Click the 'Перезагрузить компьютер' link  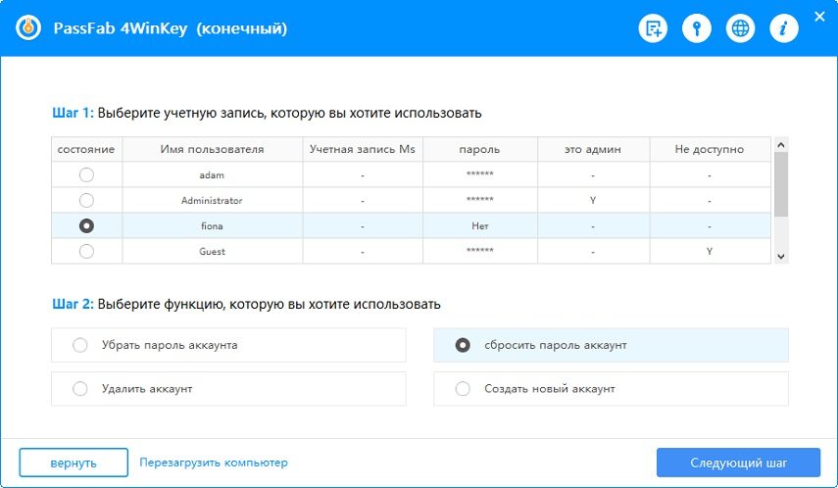coord(214,463)
